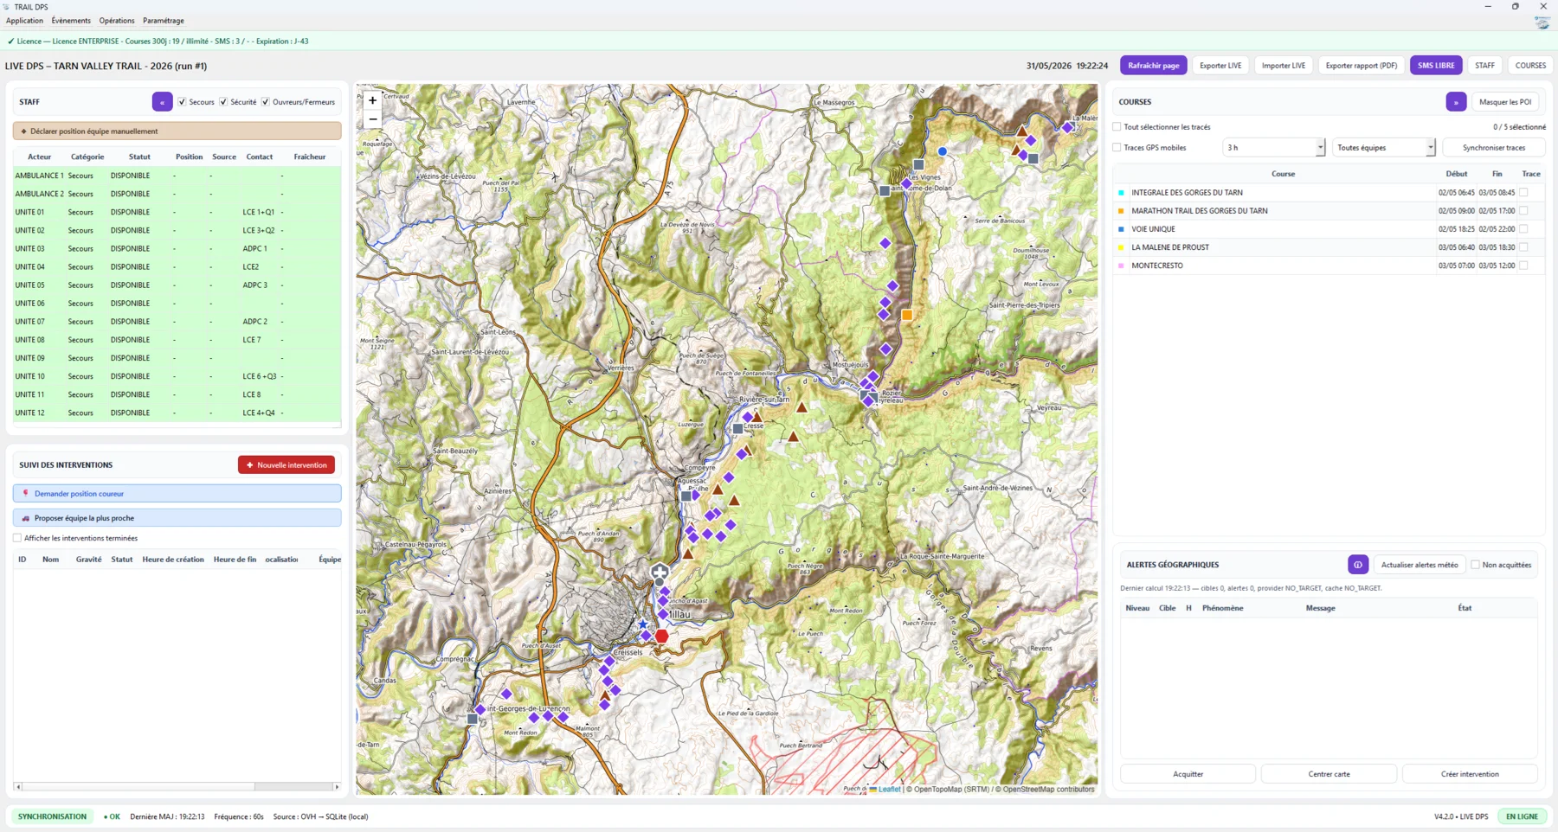This screenshot has width=1558, height=832.
Task: Select the UNITE 07 staff row
Action: click(x=177, y=322)
